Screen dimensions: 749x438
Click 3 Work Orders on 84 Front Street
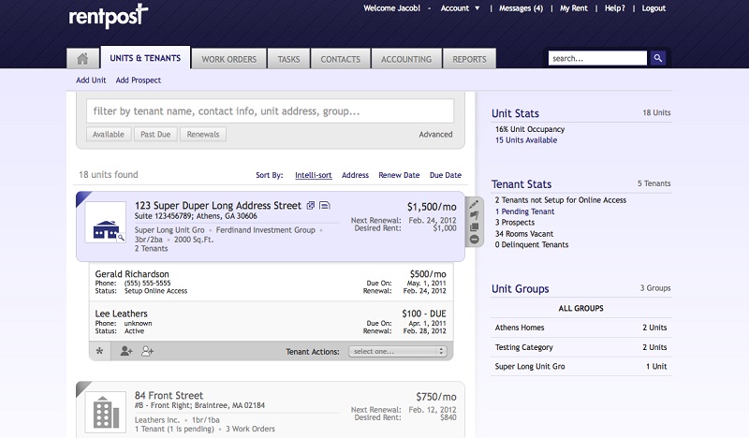250,429
